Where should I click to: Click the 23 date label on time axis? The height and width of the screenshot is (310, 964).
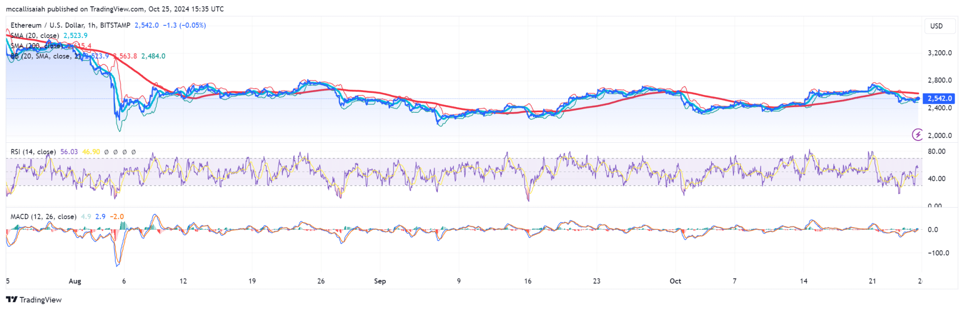(597, 281)
